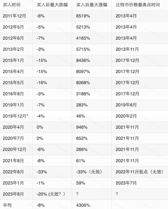Select the 4306% average gain cell
This screenshot has width=168, height=209.
tap(83, 205)
